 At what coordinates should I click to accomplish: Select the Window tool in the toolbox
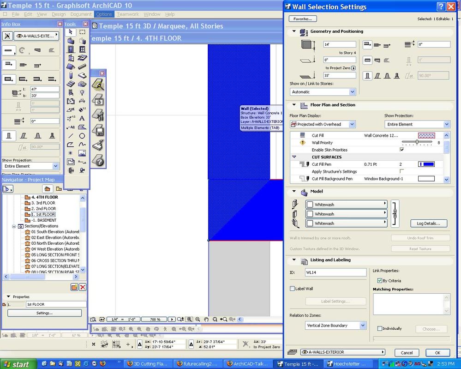click(82, 49)
